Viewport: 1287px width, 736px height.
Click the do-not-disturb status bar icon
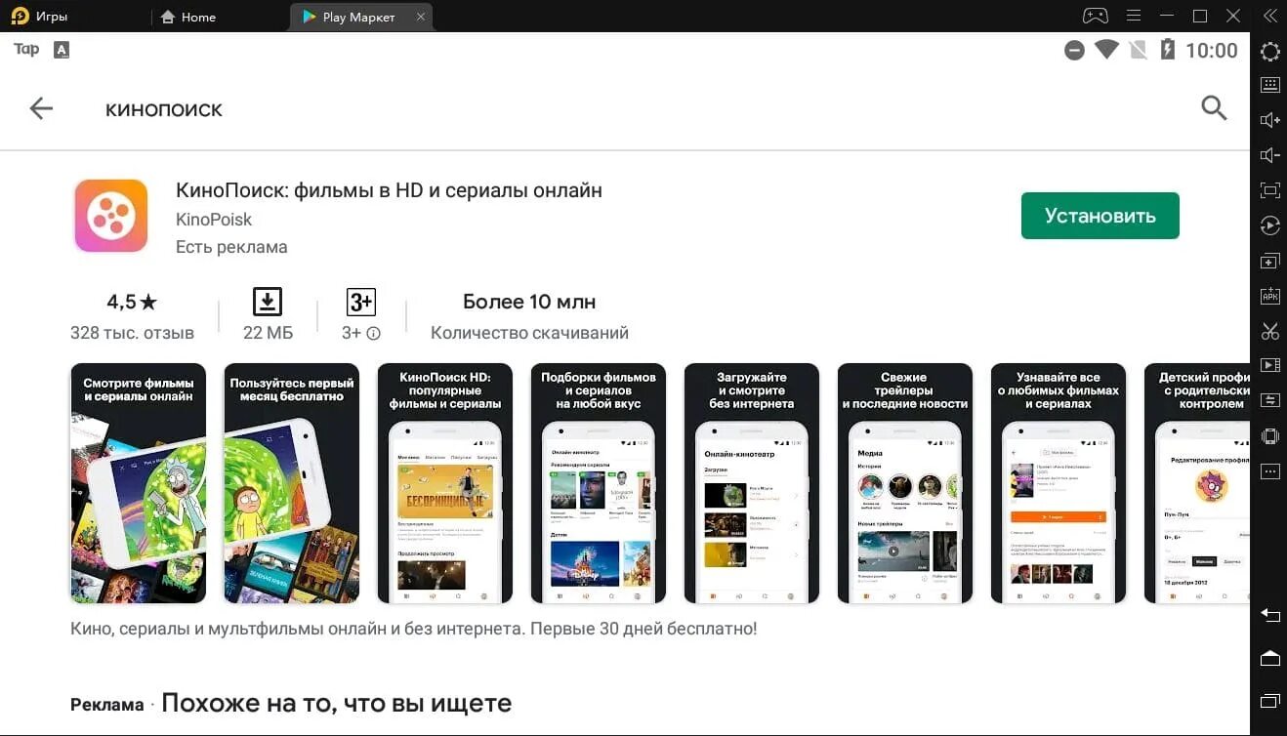click(1074, 50)
